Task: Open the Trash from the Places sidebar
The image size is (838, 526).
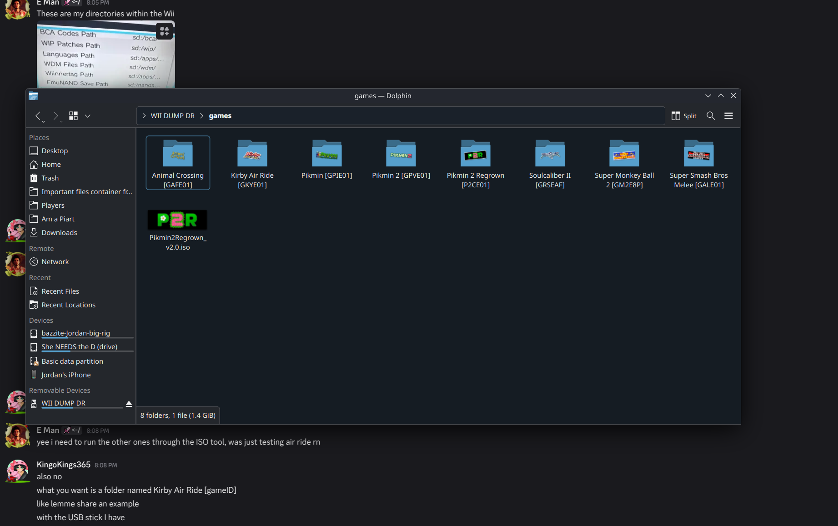Action: coord(50,178)
